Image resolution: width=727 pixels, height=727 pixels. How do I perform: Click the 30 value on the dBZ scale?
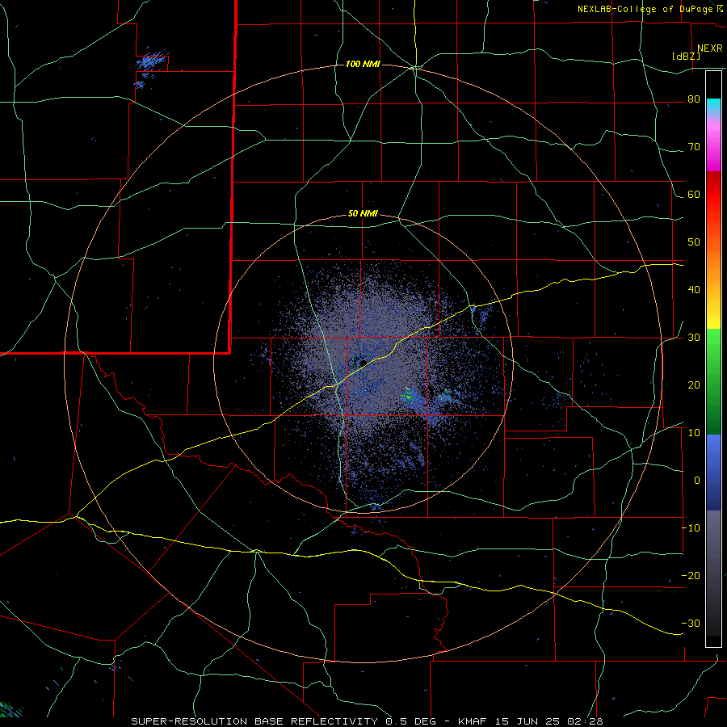click(x=694, y=337)
